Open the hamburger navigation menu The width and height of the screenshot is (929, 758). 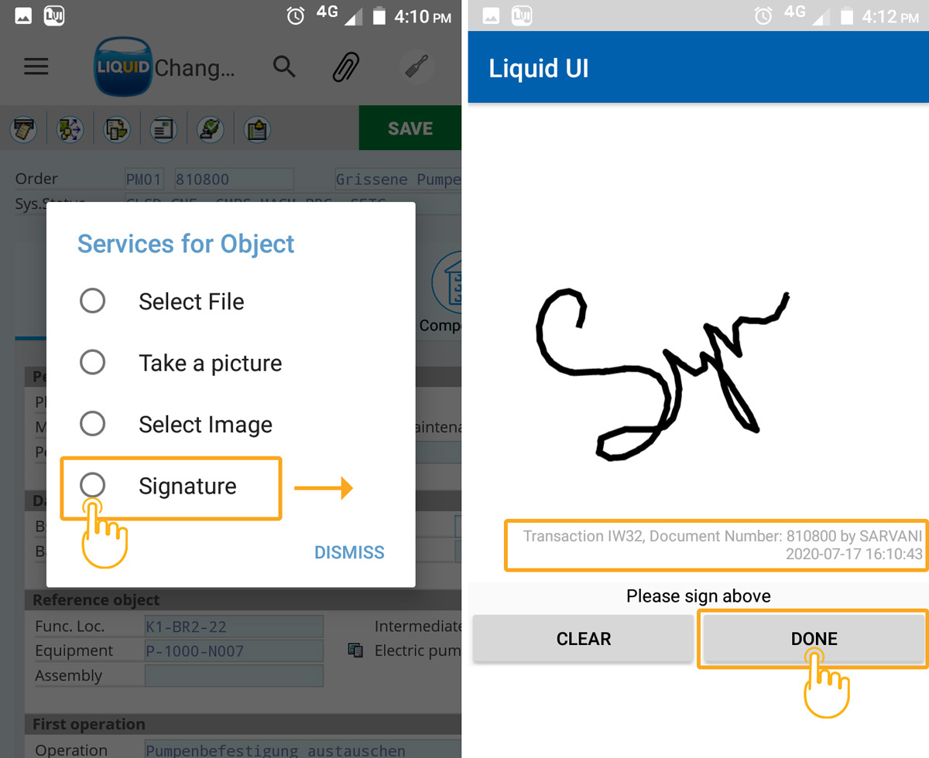pyautogui.click(x=36, y=67)
